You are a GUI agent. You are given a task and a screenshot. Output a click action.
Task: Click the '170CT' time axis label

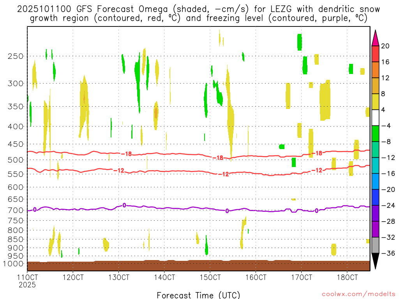coord(301,277)
